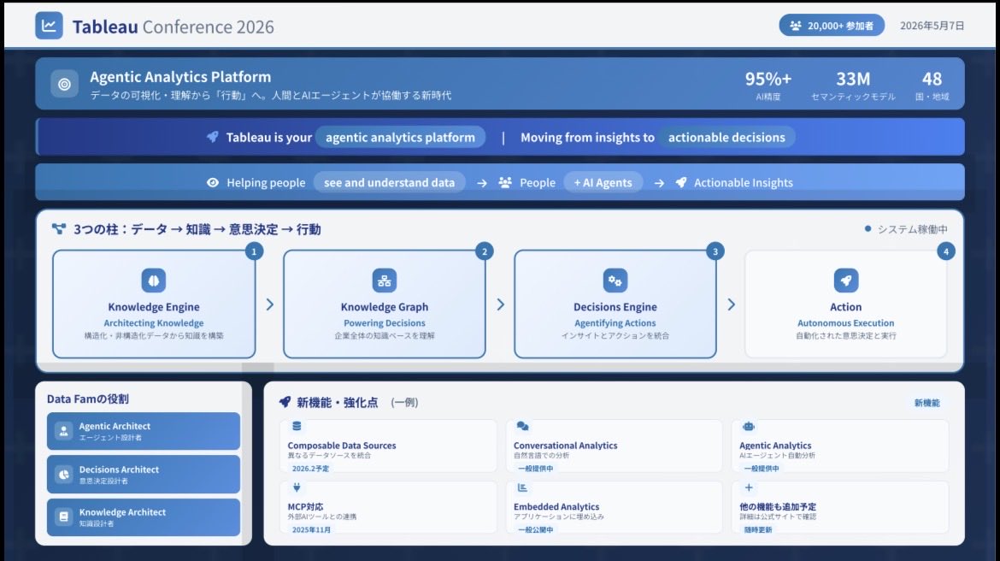Viewport: 1000px width, 561px height.
Task: Click the MCP対応 plug icon
Action: pos(297,487)
